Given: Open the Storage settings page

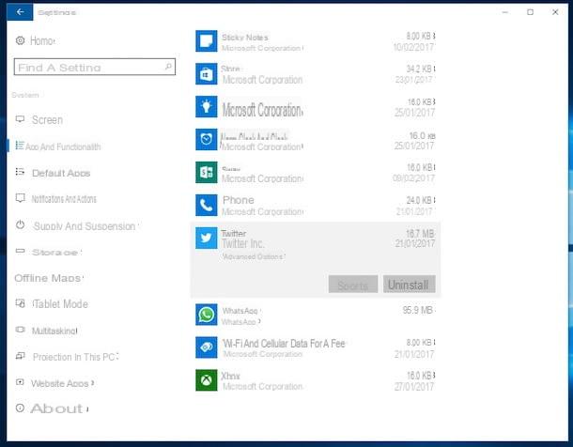Looking at the screenshot, I should tap(54, 253).
